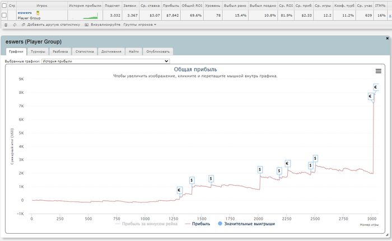
Task: Click Добавить другую статистику
Action: click(x=51, y=25)
